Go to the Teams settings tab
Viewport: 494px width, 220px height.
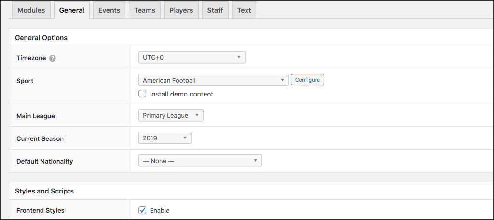[145, 10]
